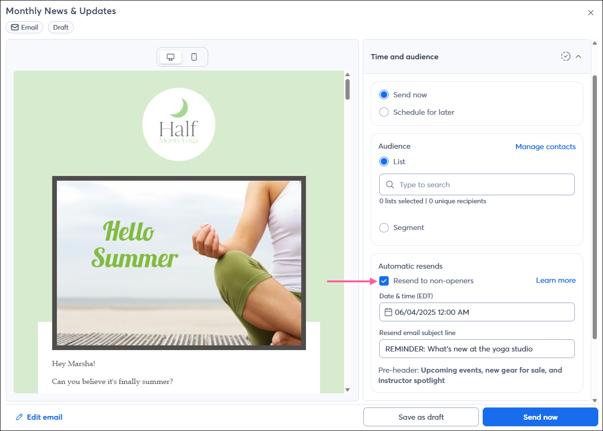Click the search magnifier icon
The height and width of the screenshot is (431, 603).
(390, 184)
